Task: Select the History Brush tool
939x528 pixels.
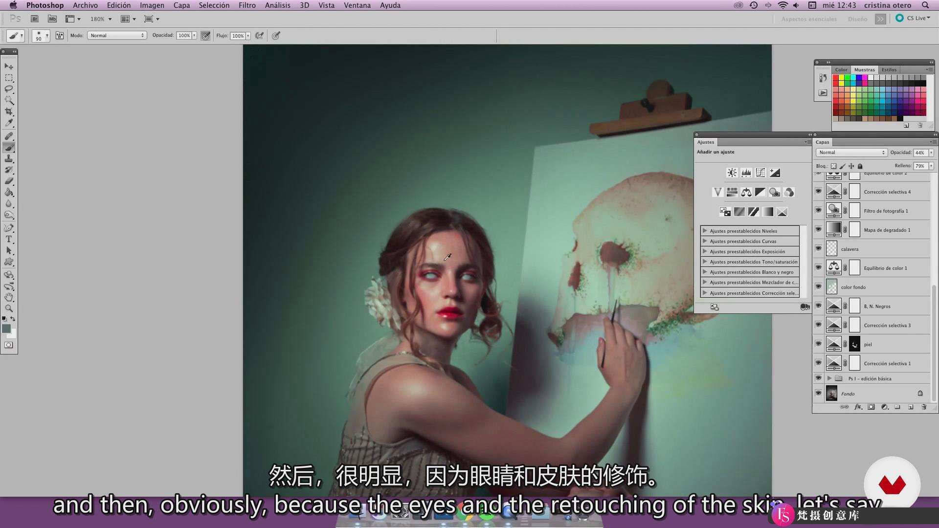Action: [9, 170]
